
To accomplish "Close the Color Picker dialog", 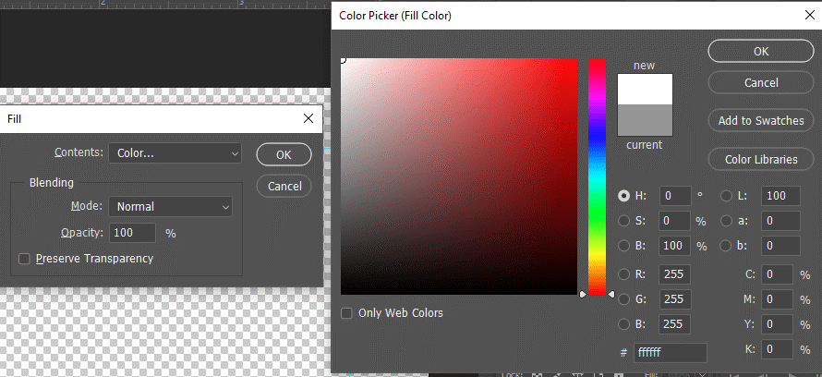I will point(798,16).
